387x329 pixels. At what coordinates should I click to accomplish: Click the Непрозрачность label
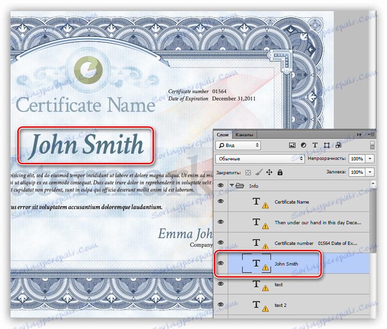(327, 158)
